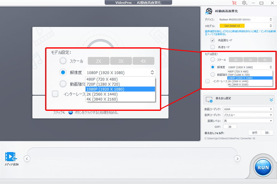Collapse 書き出し設定 with the double chevron

(x=271, y=100)
